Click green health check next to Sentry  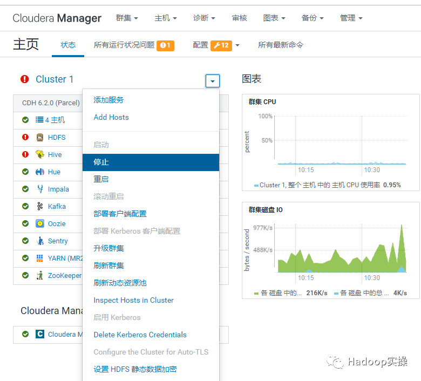(x=25, y=241)
